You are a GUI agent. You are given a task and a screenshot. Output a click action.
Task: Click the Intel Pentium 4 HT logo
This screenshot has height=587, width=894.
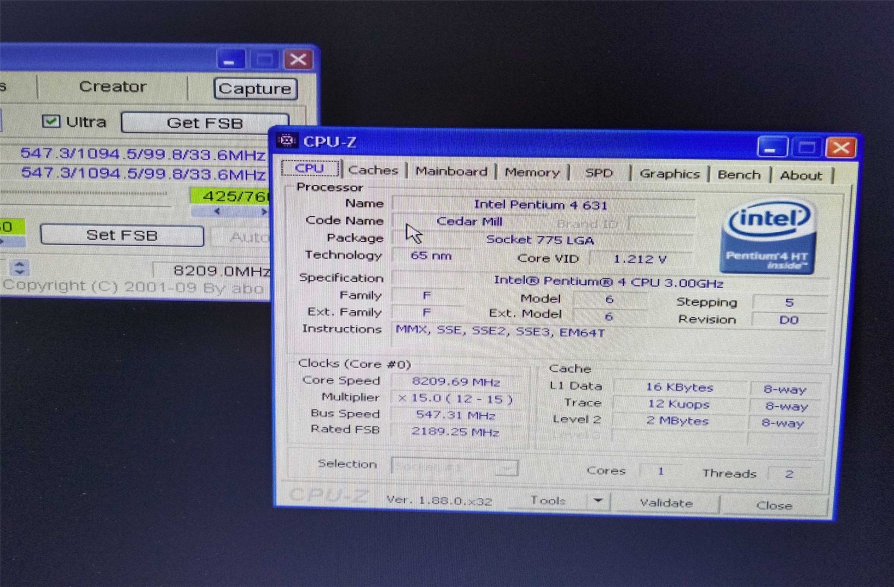(x=768, y=236)
